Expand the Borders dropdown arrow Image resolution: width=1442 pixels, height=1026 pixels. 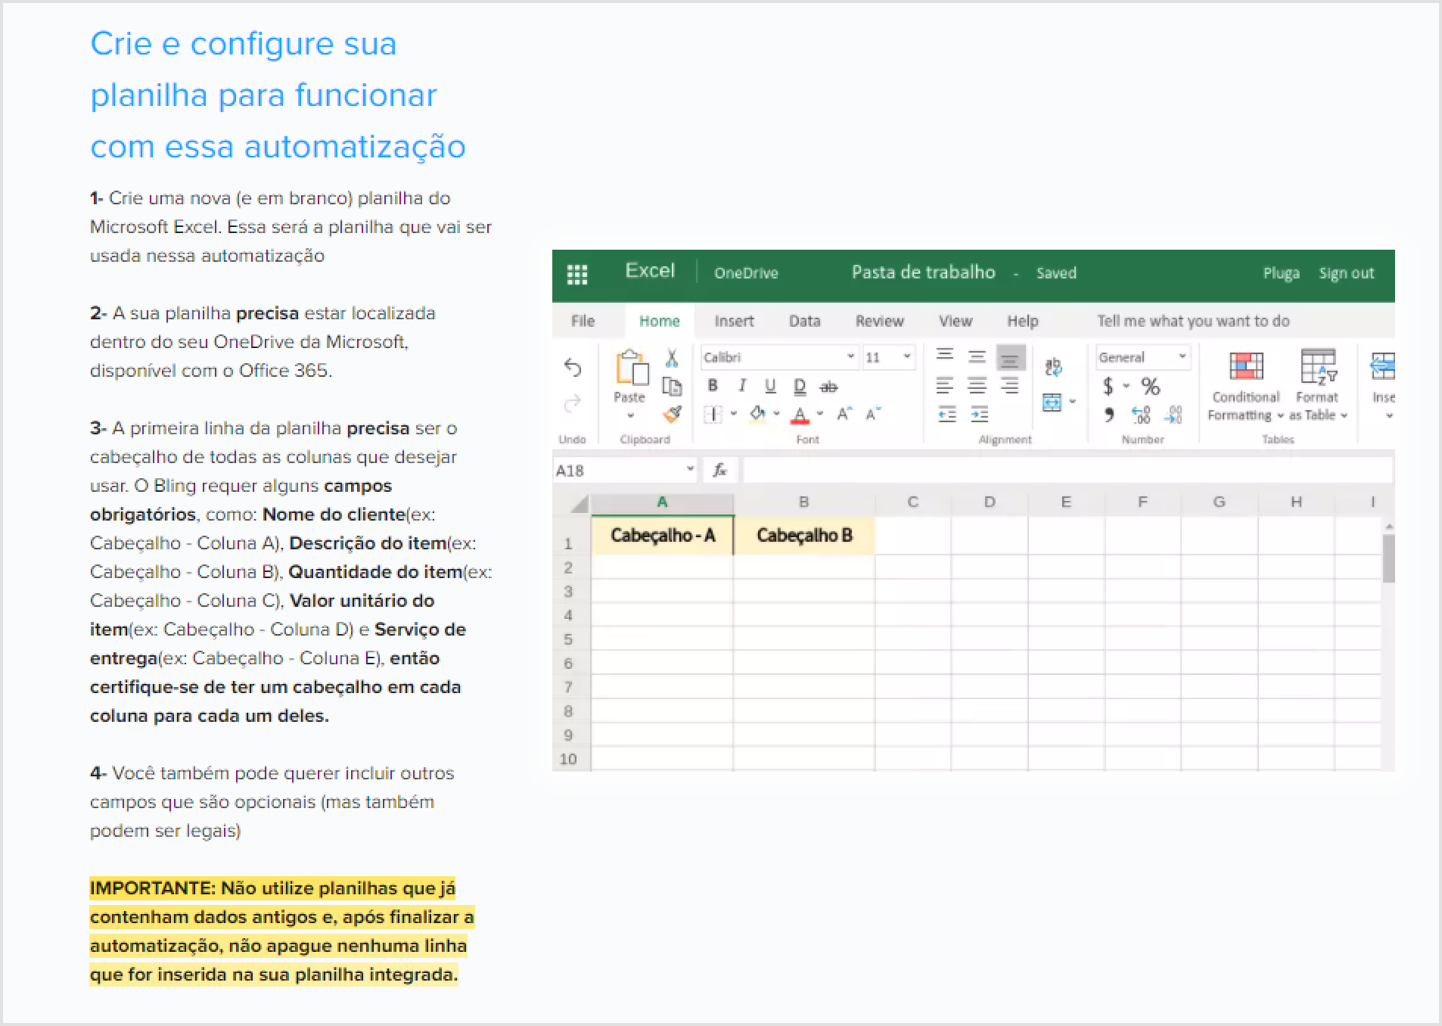coord(733,414)
